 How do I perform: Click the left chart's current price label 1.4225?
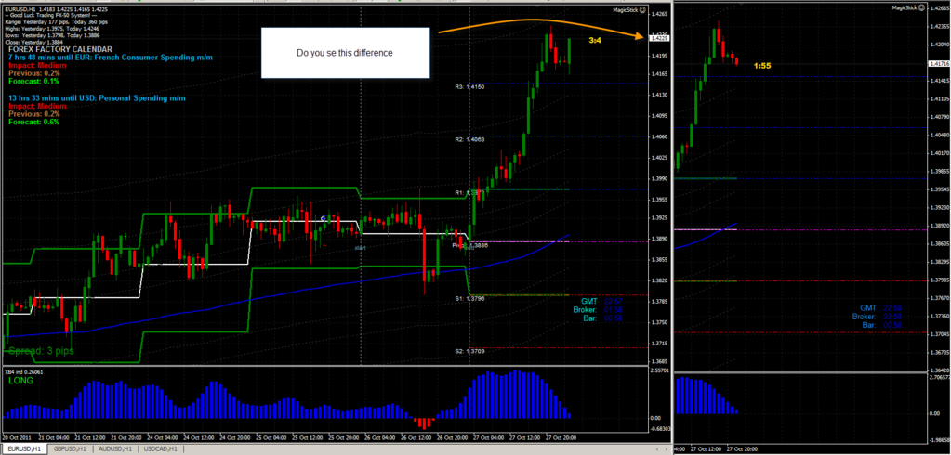point(658,38)
